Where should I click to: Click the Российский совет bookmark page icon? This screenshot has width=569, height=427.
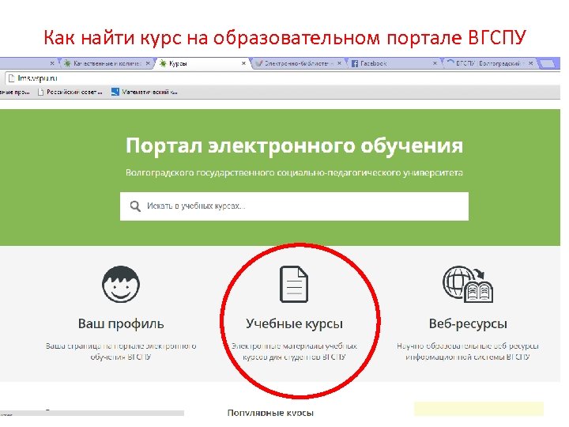point(40,93)
